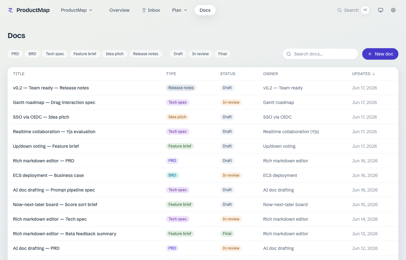
Task: Toggle the Release notes filter chip
Action: tap(146, 54)
